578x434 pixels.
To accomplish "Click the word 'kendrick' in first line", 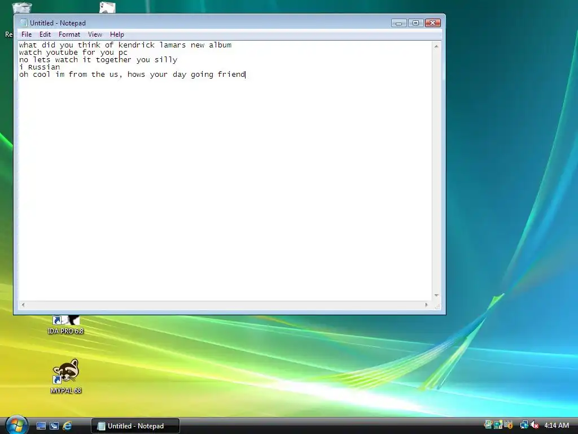I will pyautogui.click(x=137, y=45).
